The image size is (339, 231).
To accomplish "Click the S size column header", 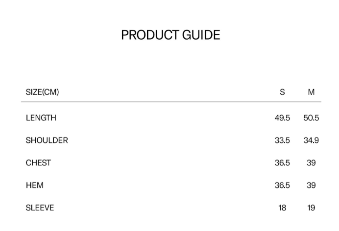I will [282, 92].
